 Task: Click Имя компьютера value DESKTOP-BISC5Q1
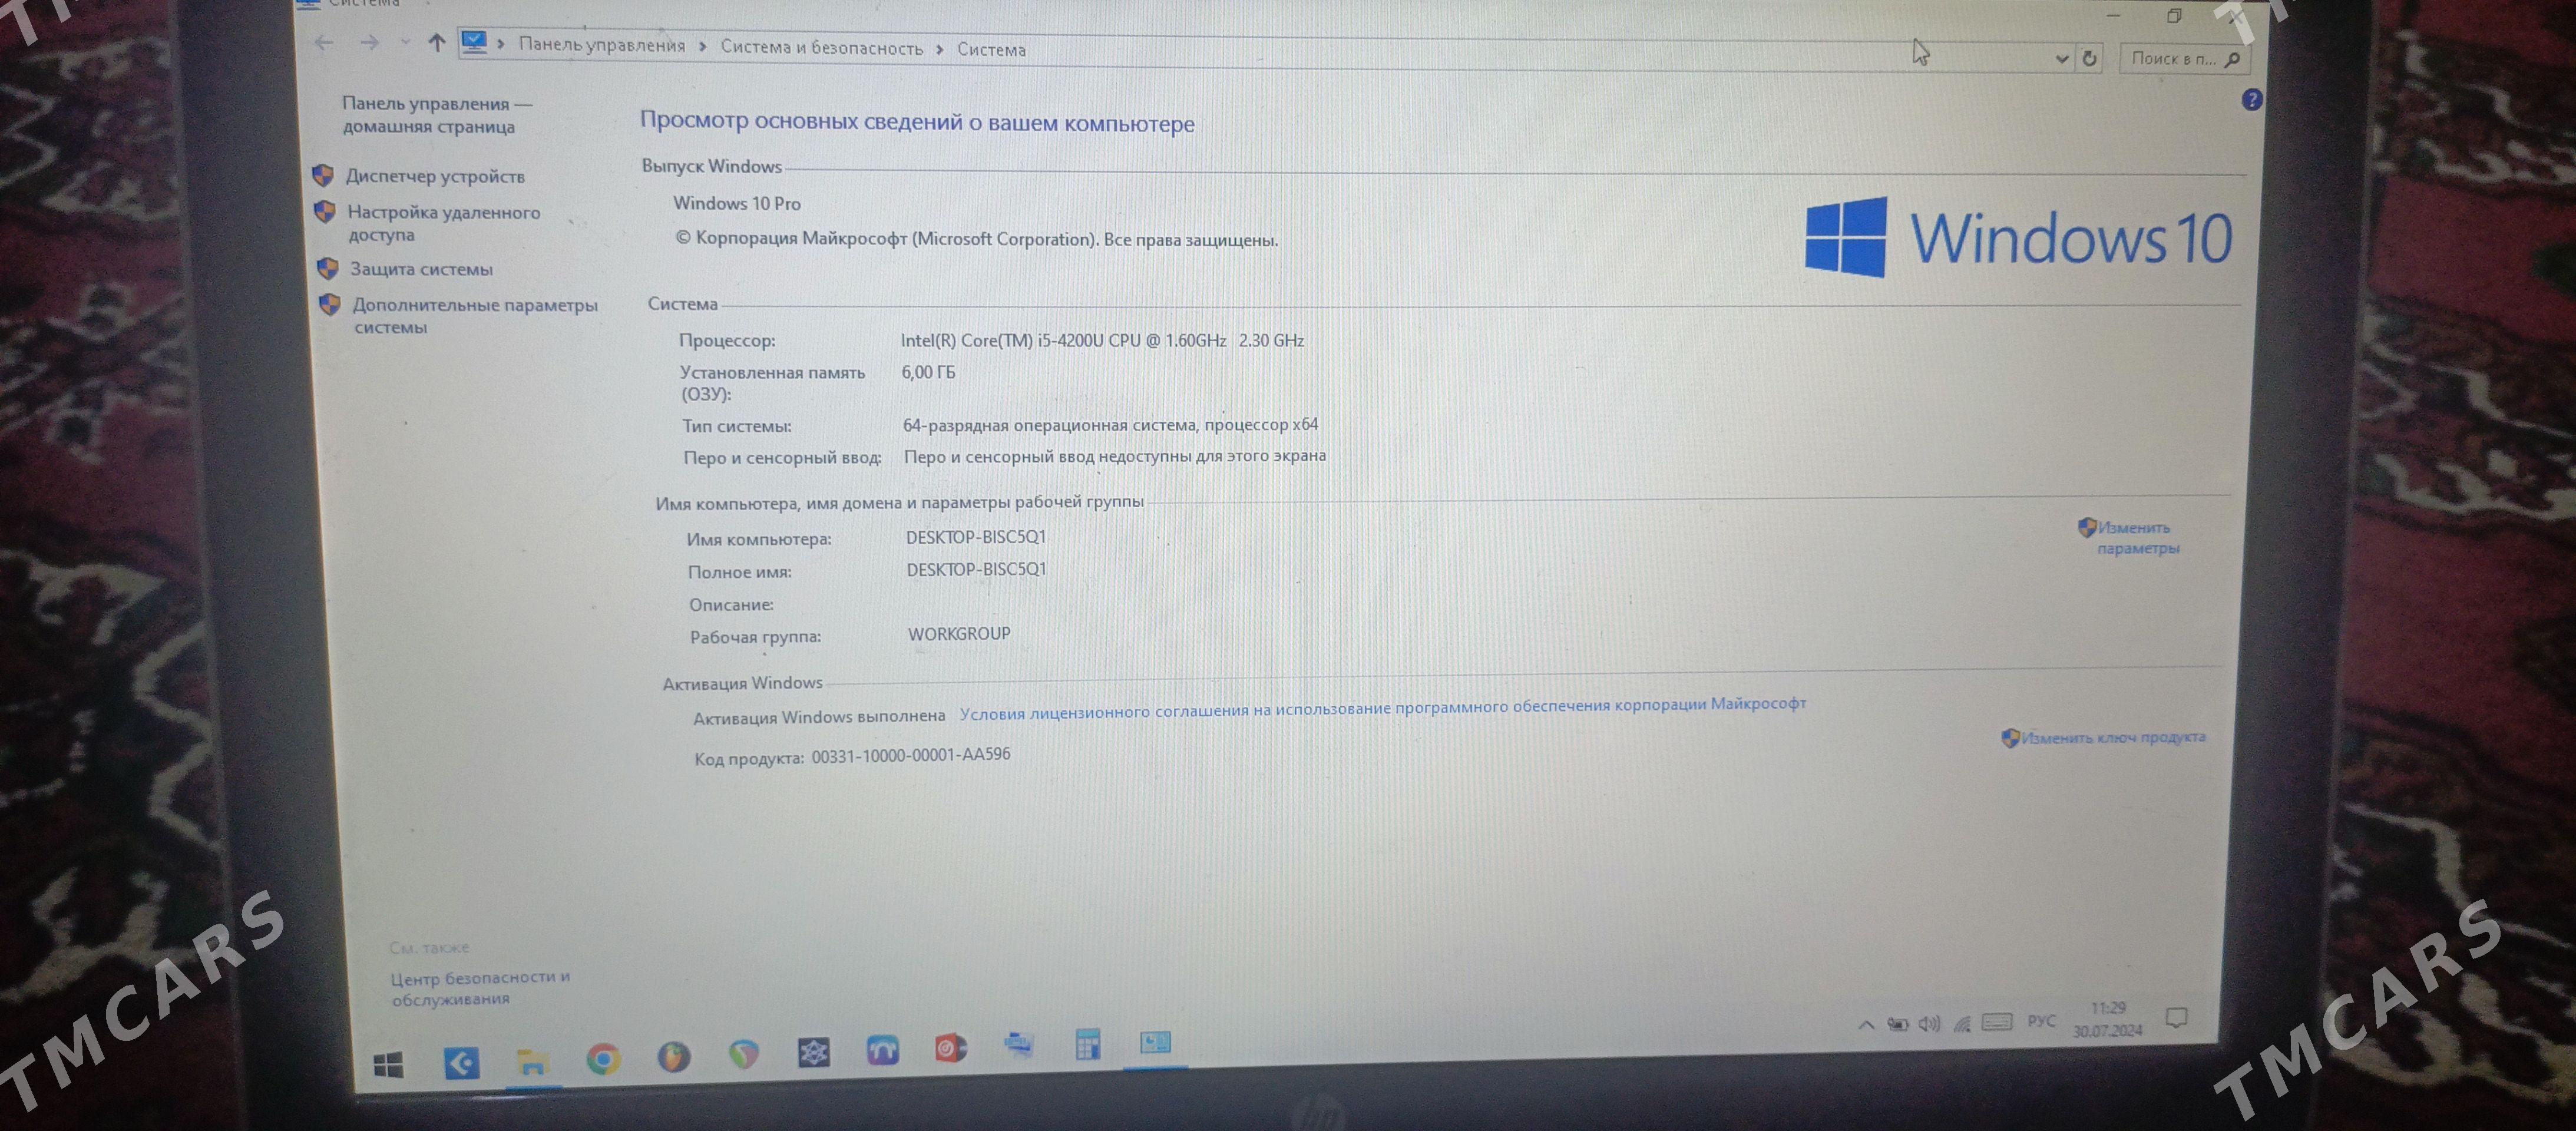(976, 537)
